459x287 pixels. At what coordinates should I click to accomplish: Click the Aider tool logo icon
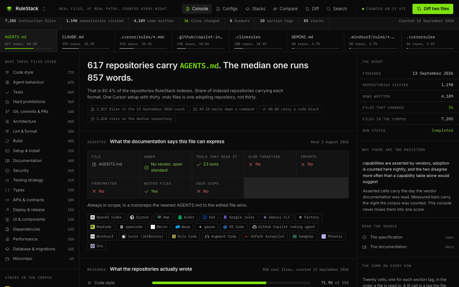pos(180,217)
